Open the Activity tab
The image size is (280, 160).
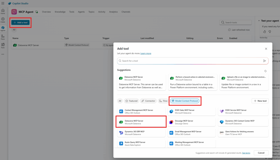pos(102,12)
